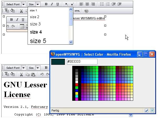Click the superscript icon
160x122 pixels.
[x=72, y=4]
